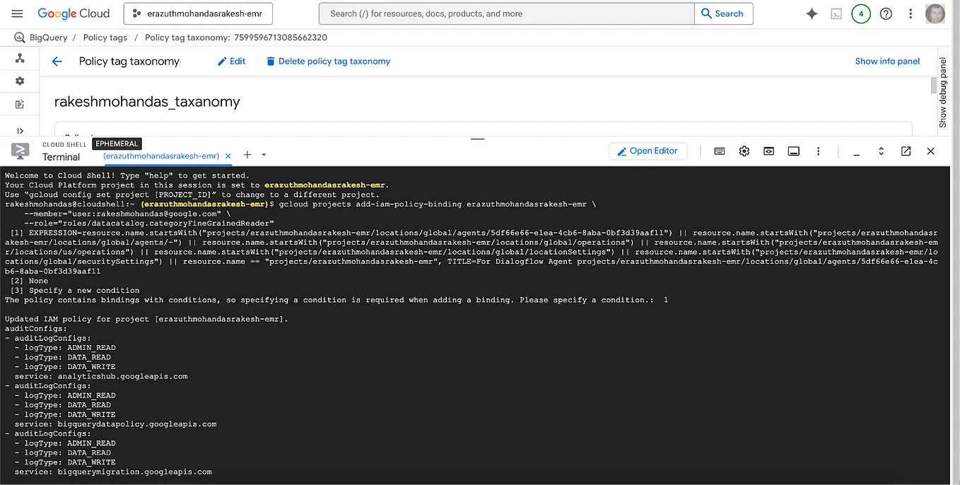Toggle Show info panel
This screenshot has height=485, width=960.
tap(887, 61)
